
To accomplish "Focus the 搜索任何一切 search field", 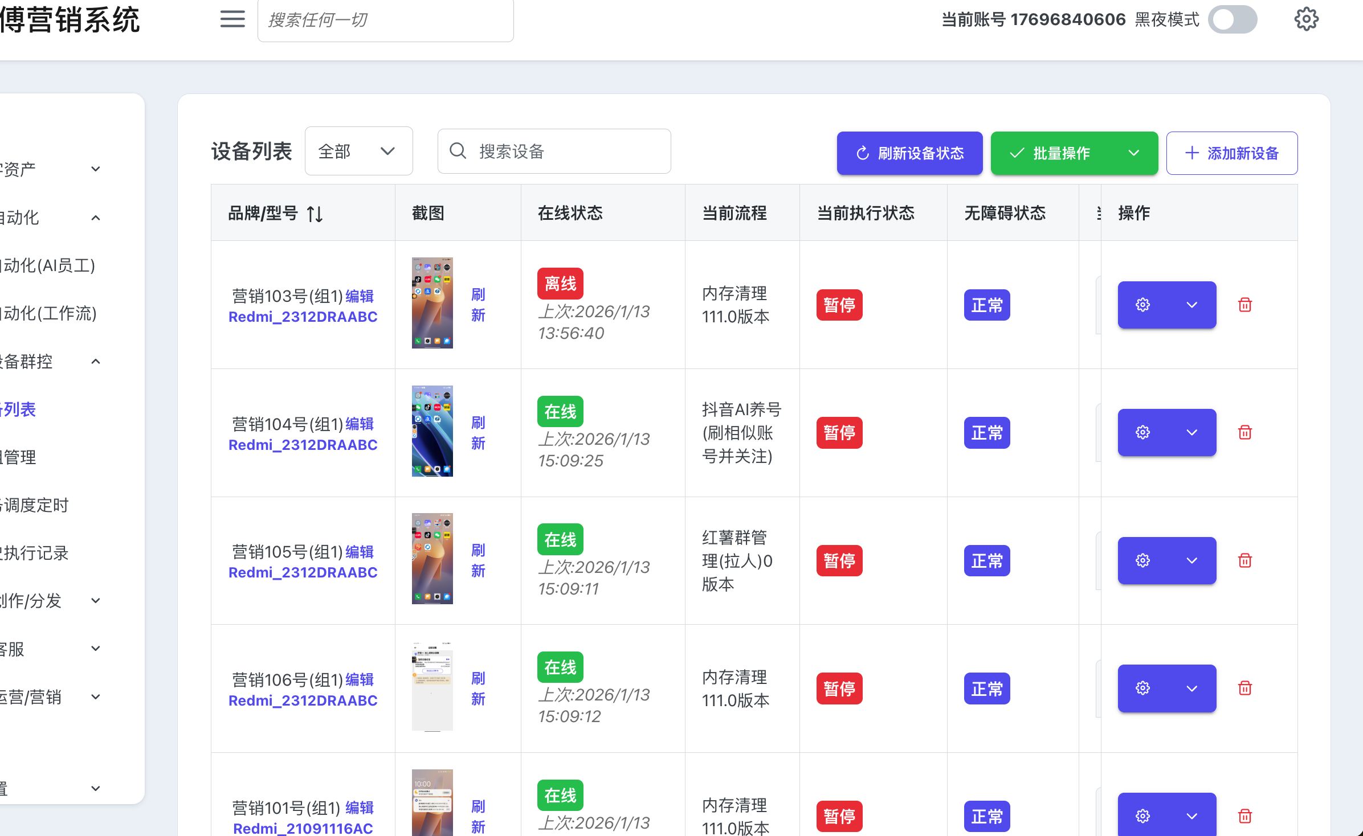I will coord(385,21).
